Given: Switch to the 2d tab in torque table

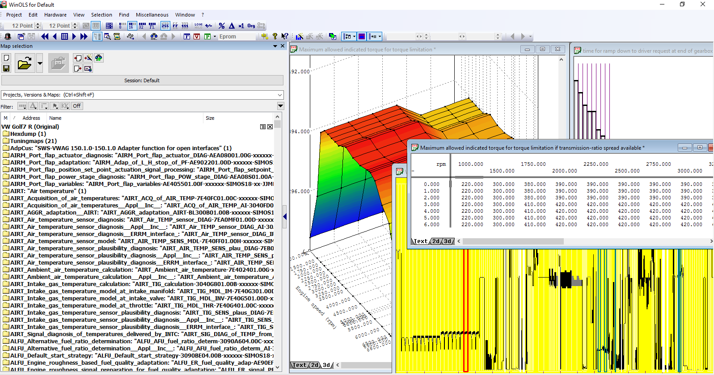Looking at the screenshot, I should click(435, 241).
